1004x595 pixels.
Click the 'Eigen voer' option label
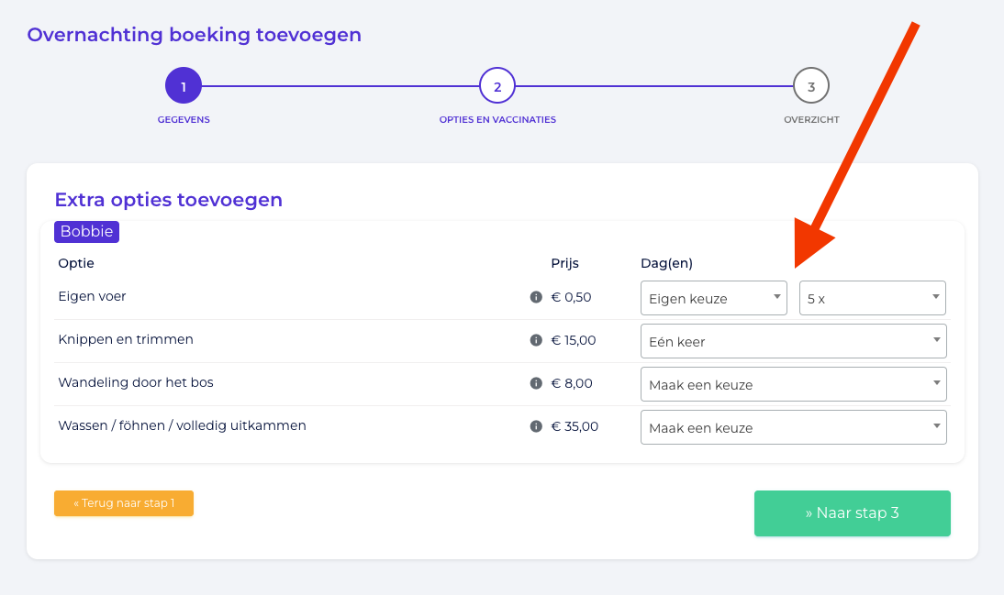pos(92,297)
